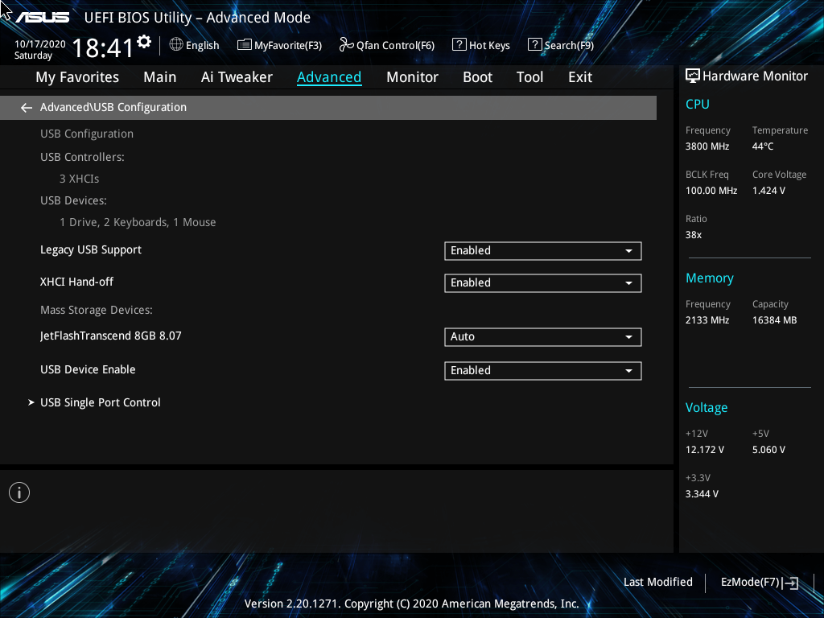The image size is (824, 618).
Task: Switch to the My Favorites tab
Action: [77, 77]
